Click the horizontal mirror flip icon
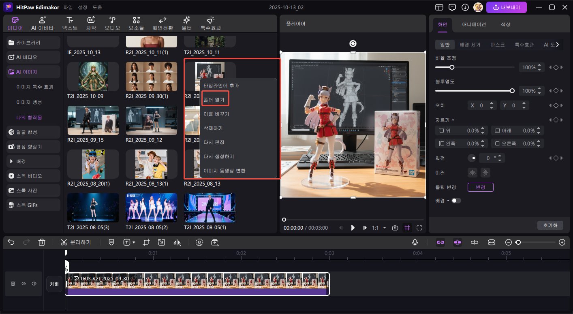The height and width of the screenshot is (314, 573). (472, 173)
